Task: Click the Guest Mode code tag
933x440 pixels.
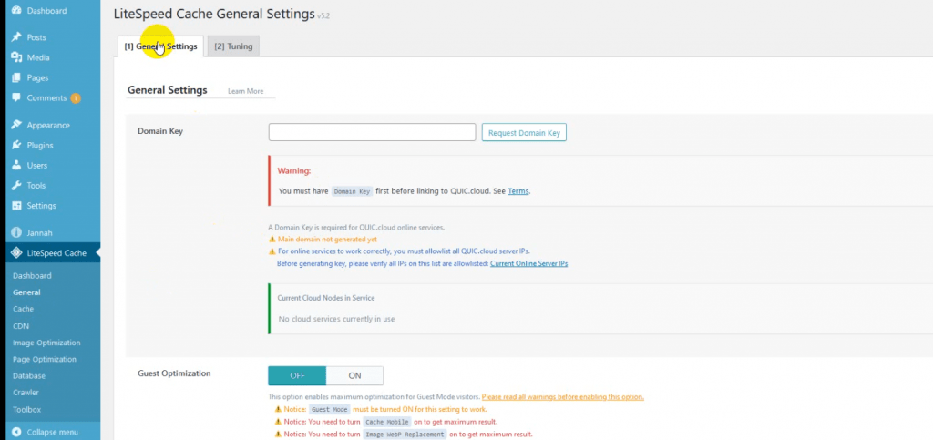Action: point(329,410)
